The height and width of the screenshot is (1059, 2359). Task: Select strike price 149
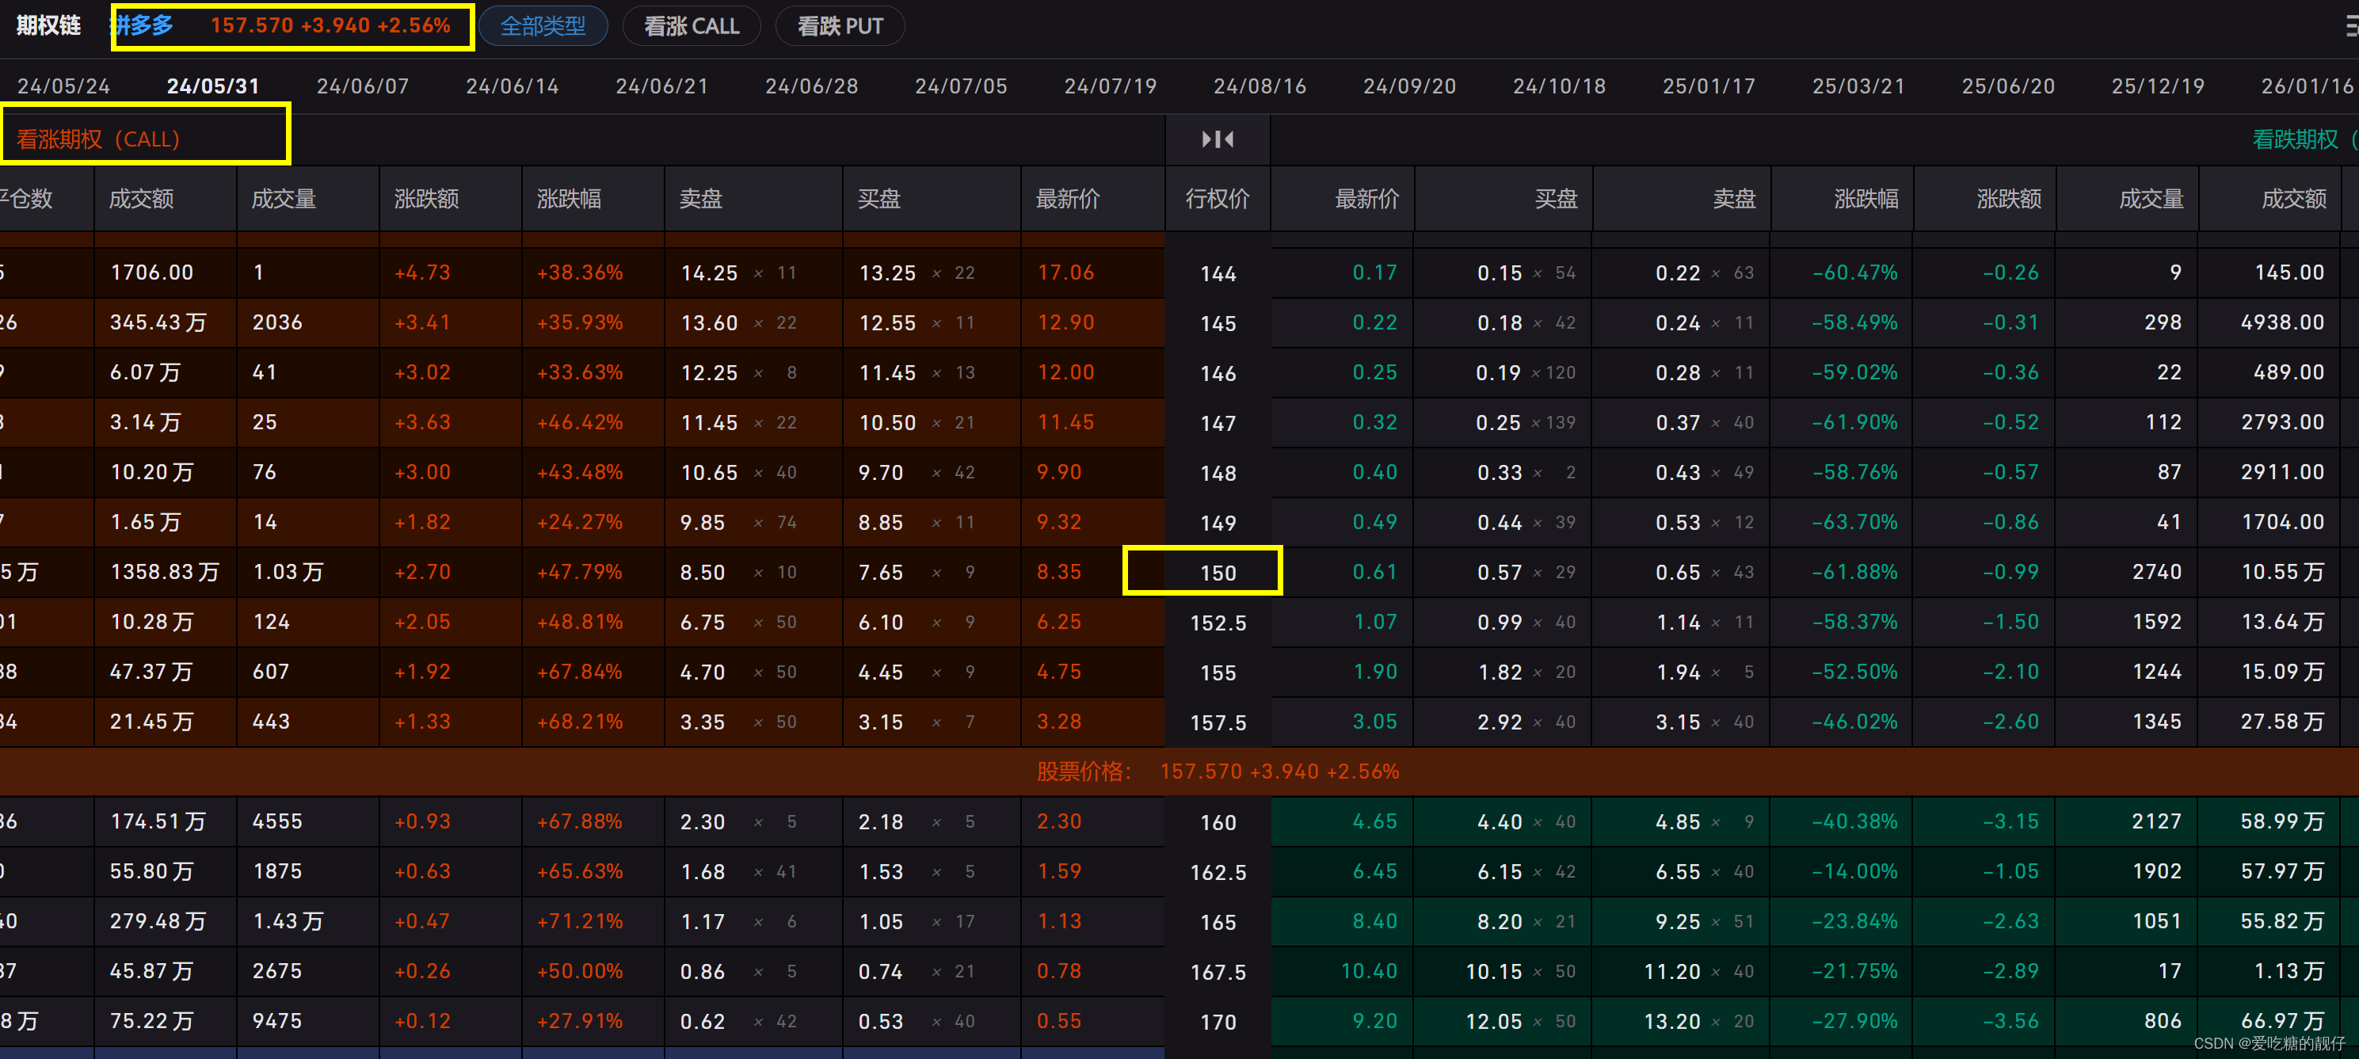pos(1218,523)
